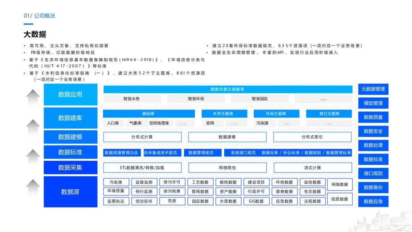Select the GIS数据 cell
Screen dimensions: 412x232
(x=256, y=201)
